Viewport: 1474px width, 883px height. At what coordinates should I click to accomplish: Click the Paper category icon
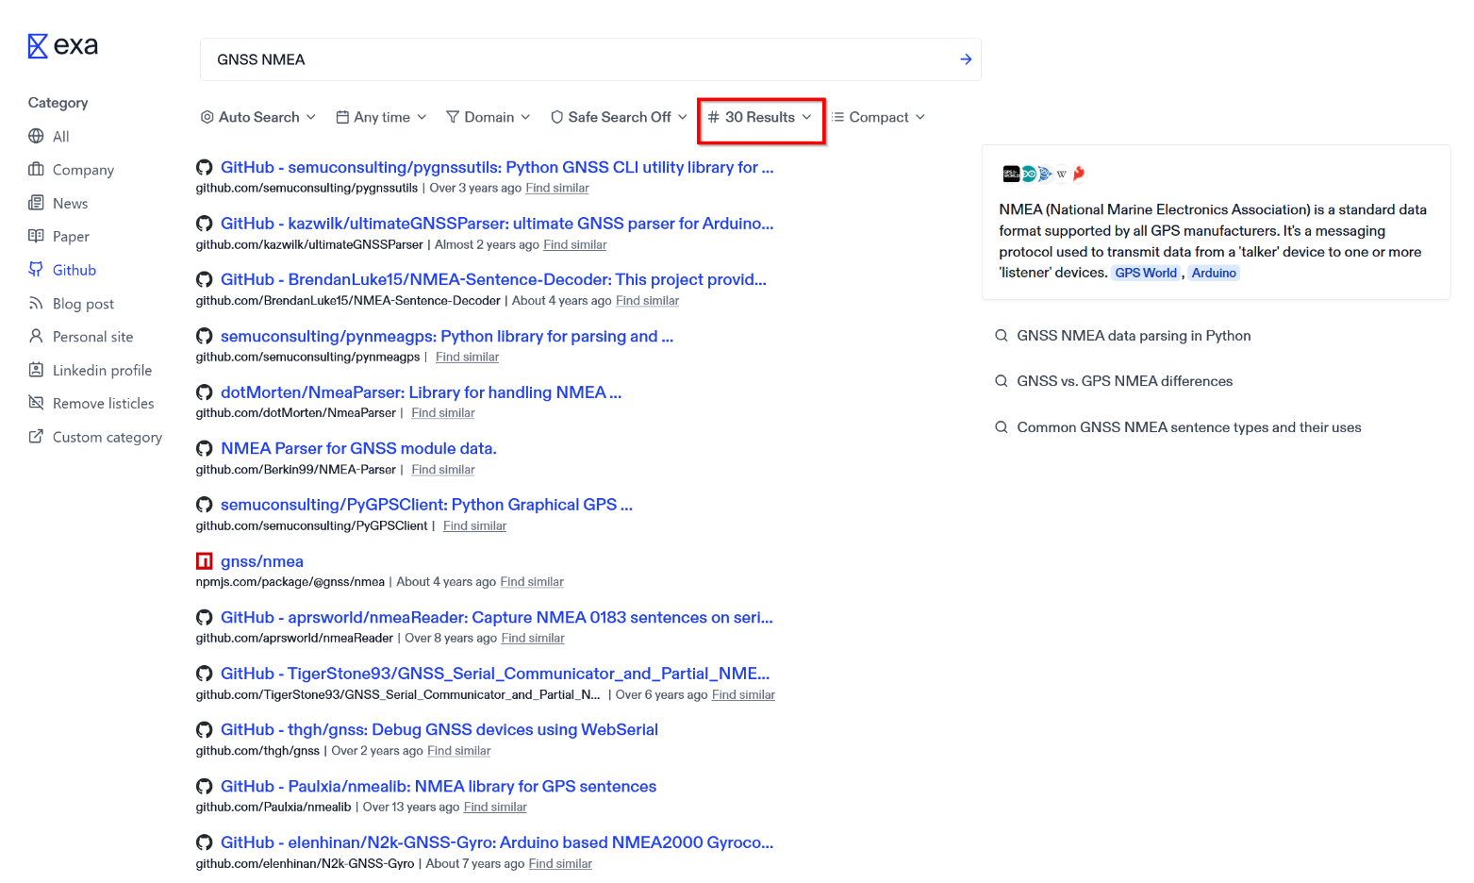pos(34,236)
